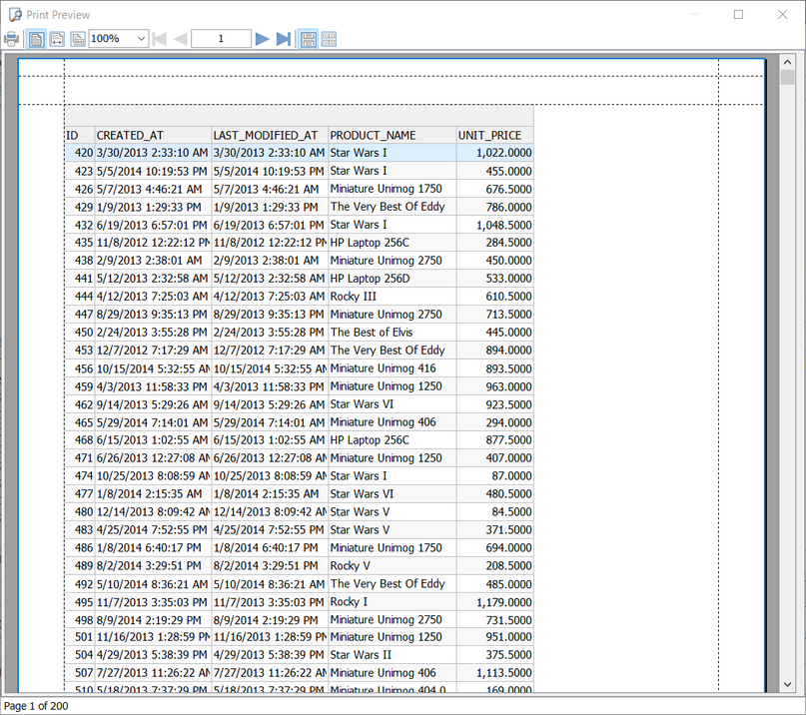This screenshot has height=715, width=806.
Task: Click the UNIT_PRICE column header
Action: [494, 135]
